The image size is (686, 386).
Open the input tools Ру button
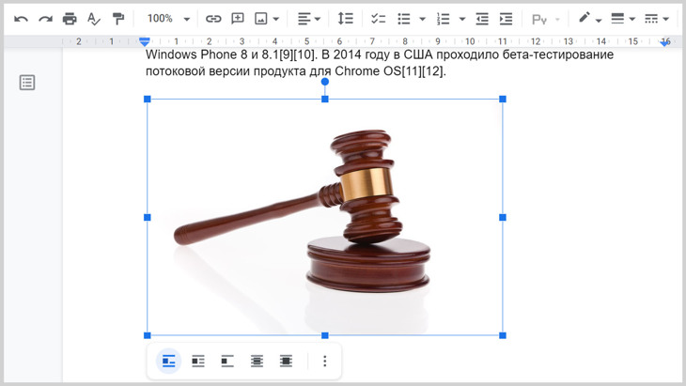tap(539, 19)
